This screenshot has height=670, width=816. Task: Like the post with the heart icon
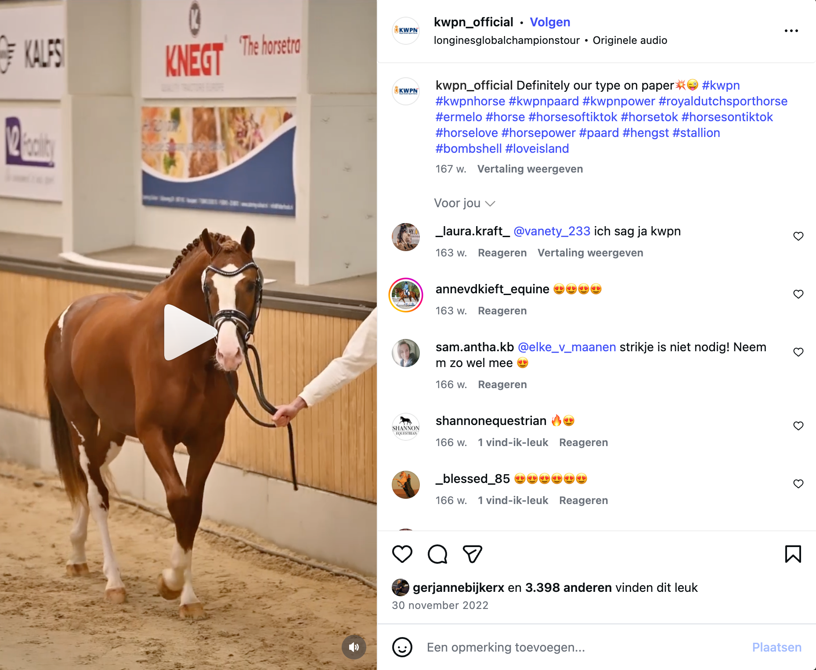(x=402, y=554)
